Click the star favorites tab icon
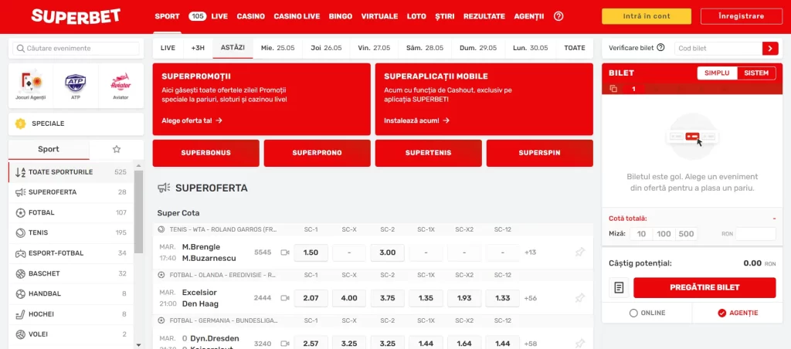Screen dimensions: 791x349 click(117, 149)
